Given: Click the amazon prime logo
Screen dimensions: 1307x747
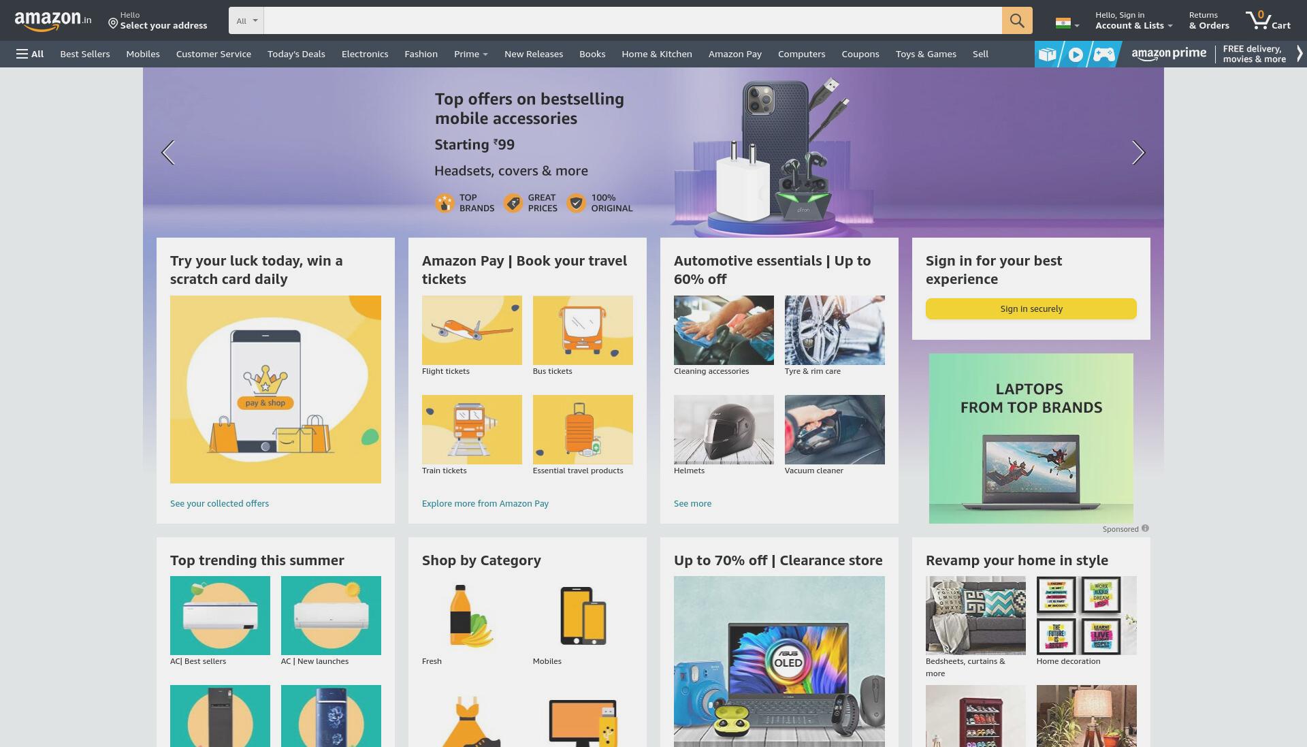Looking at the screenshot, I should 1168,54.
